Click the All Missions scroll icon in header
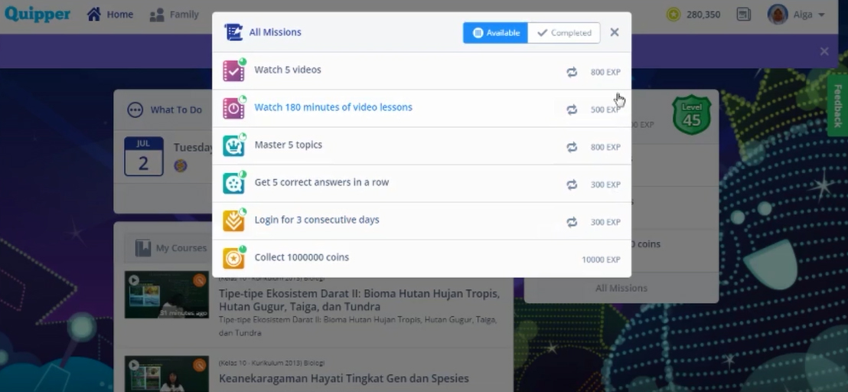This screenshot has width=848, height=392. click(x=233, y=32)
